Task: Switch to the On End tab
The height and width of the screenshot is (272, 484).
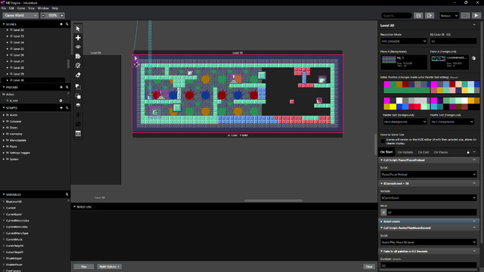Action: (x=423, y=152)
